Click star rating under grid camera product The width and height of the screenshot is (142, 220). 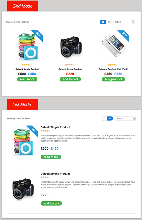click(69, 65)
